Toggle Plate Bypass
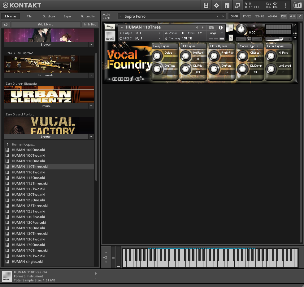Screen dimensions: 304x287 (x=221, y=46)
